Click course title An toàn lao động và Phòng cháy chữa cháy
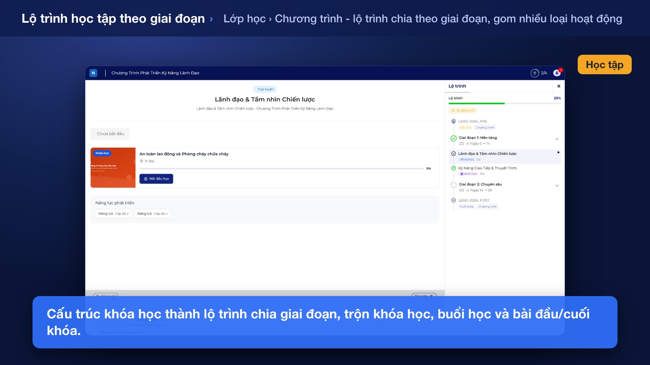This screenshot has height=365, width=650. pos(184,154)
